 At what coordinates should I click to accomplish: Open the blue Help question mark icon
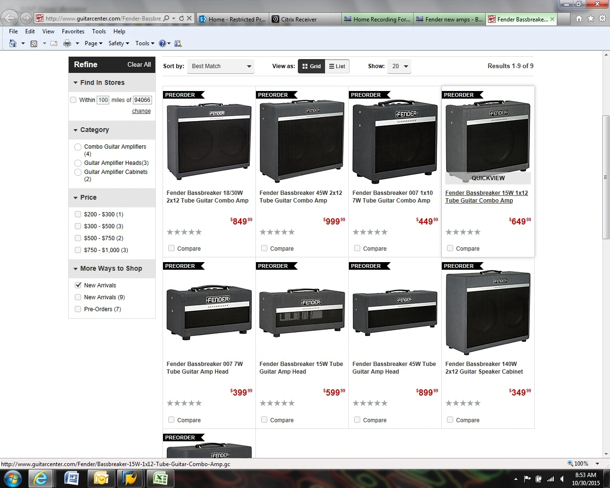(163, 43)
